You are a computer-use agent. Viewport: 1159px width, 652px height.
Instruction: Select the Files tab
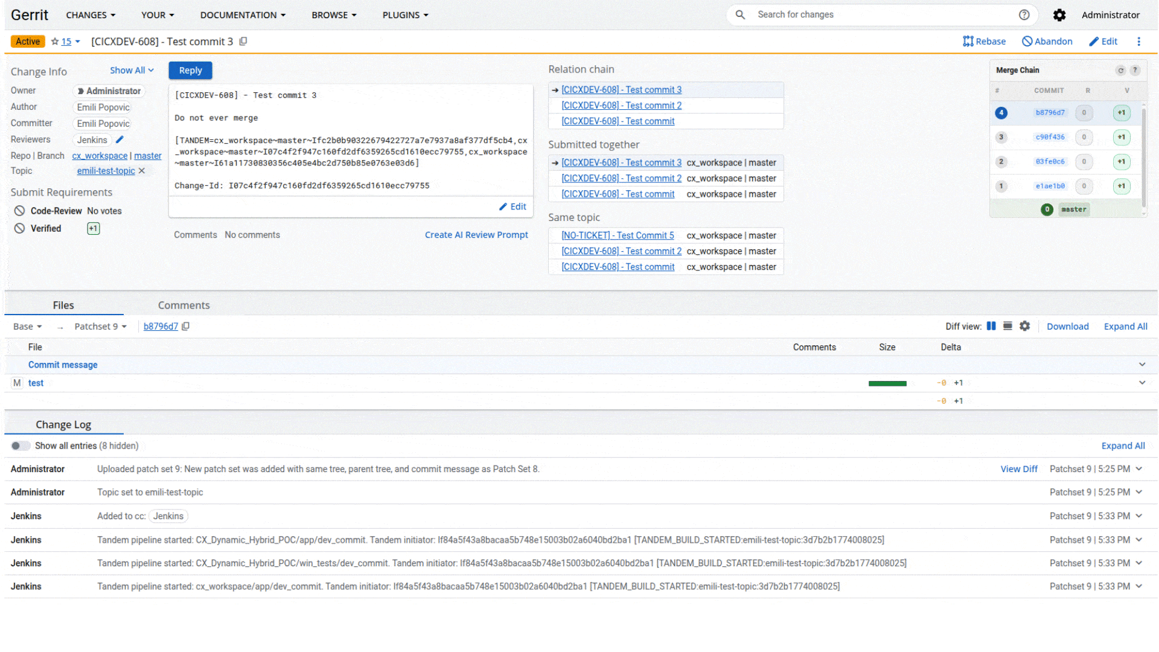[x=63, y=305]
